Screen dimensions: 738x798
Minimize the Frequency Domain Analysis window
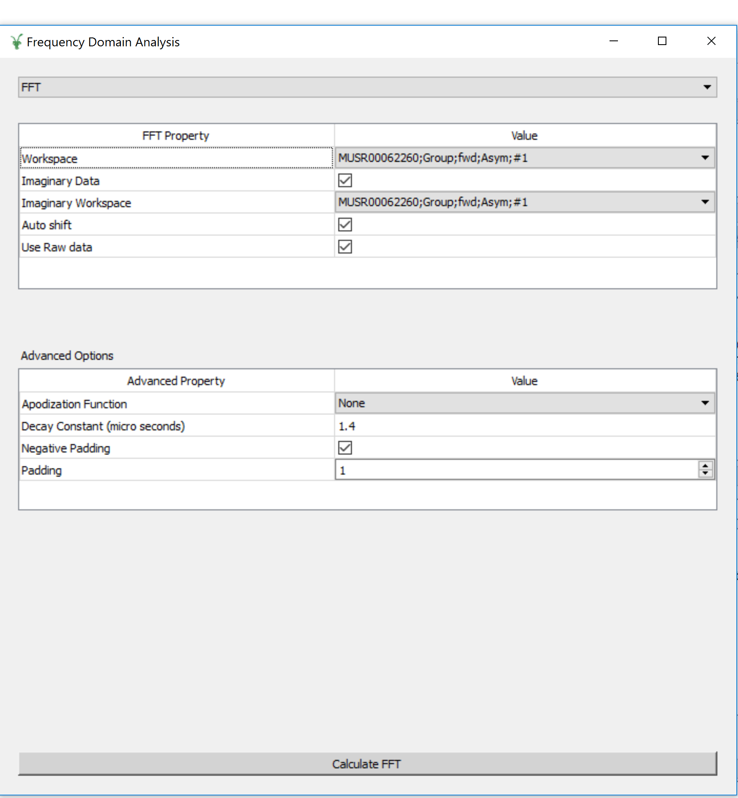(613, 41)
